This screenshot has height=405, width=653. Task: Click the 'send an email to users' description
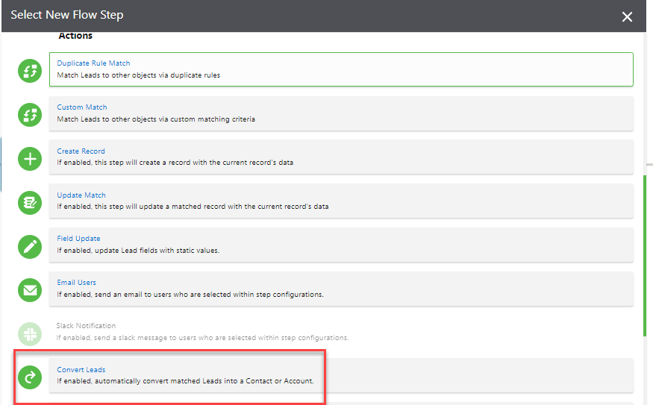pos(190,295)
